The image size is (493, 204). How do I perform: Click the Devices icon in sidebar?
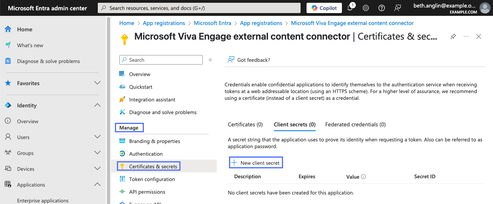tap(8, 169)
